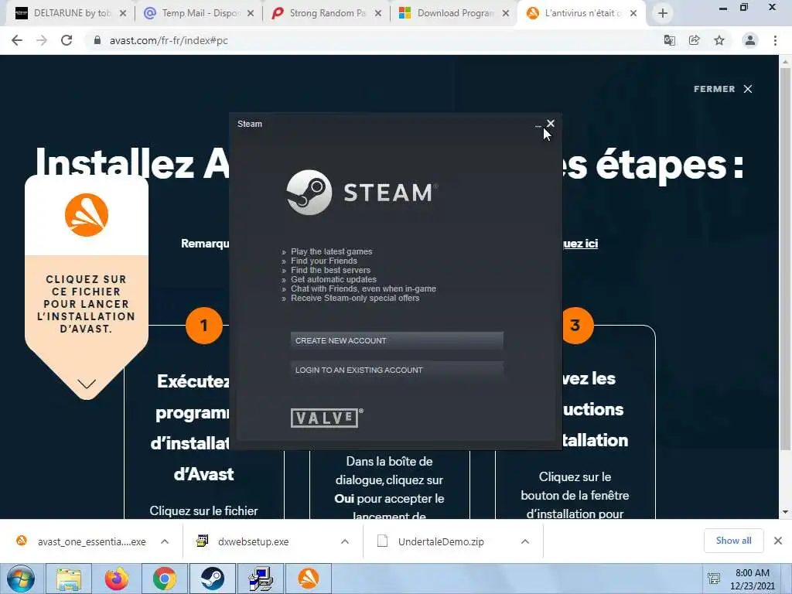Screen dimensions: 792x594
Task: Bookmark this page with the star
Action: pyautogui.click(x=719, y=40)
